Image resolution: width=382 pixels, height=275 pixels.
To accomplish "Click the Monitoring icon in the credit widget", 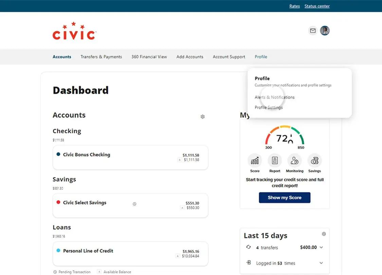I will (294, 161).
